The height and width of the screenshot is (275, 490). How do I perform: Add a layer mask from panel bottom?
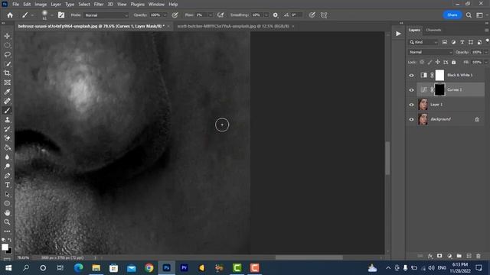[439, 256]
